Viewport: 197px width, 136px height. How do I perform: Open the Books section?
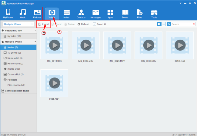coord(125,14)
